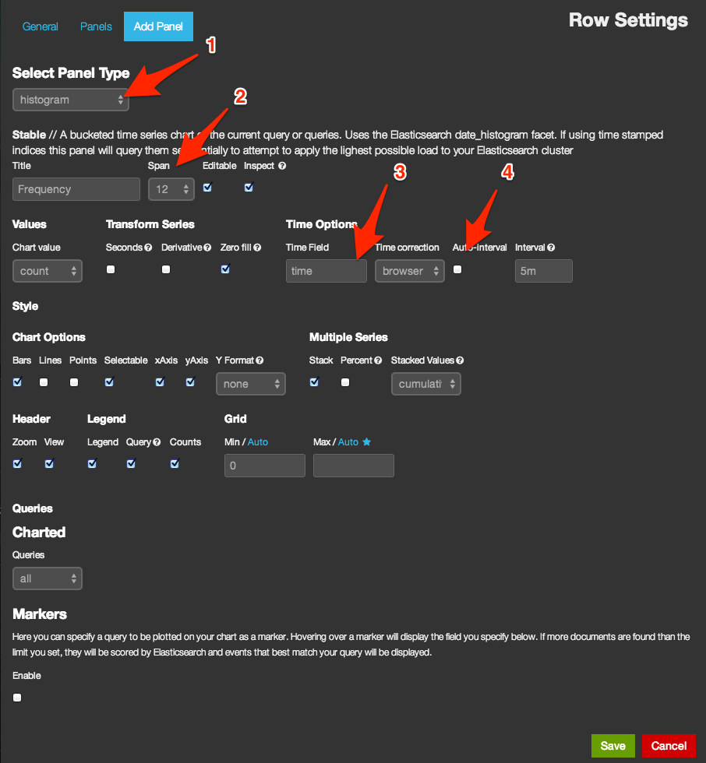Viewport: 706px width, 763px height.
Task: Enable the Seconds checkbox
Action: pos(111,269)
